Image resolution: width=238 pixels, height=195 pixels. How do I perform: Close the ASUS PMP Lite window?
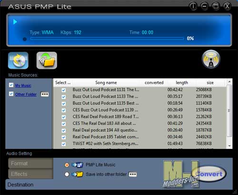pos(227,6)
